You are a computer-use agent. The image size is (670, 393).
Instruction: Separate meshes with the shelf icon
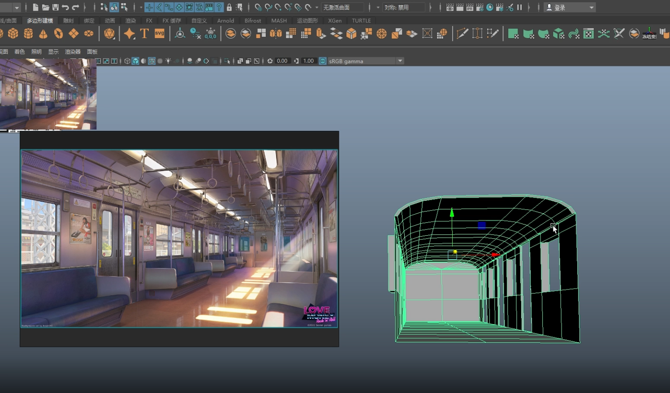pyautogui.click(x=246, y=34)
